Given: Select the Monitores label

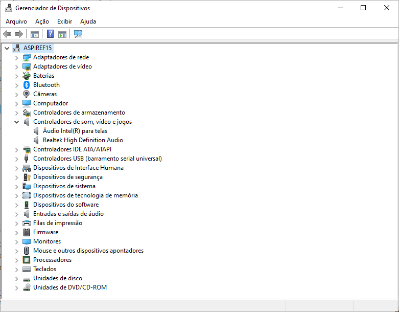Looking at the screenshot, I should tap(47, 241).
